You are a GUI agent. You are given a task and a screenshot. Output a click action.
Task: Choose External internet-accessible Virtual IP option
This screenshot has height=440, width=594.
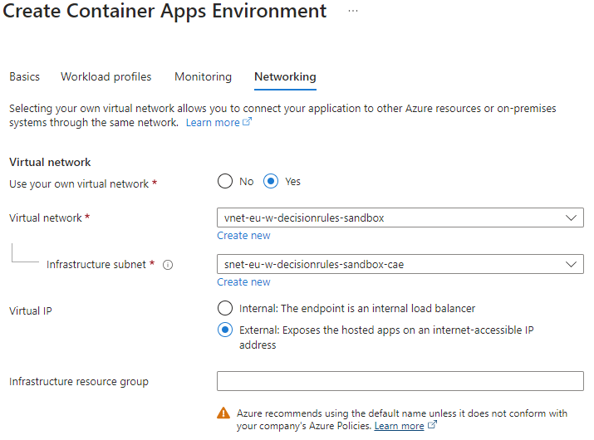[x=224, y=330]
